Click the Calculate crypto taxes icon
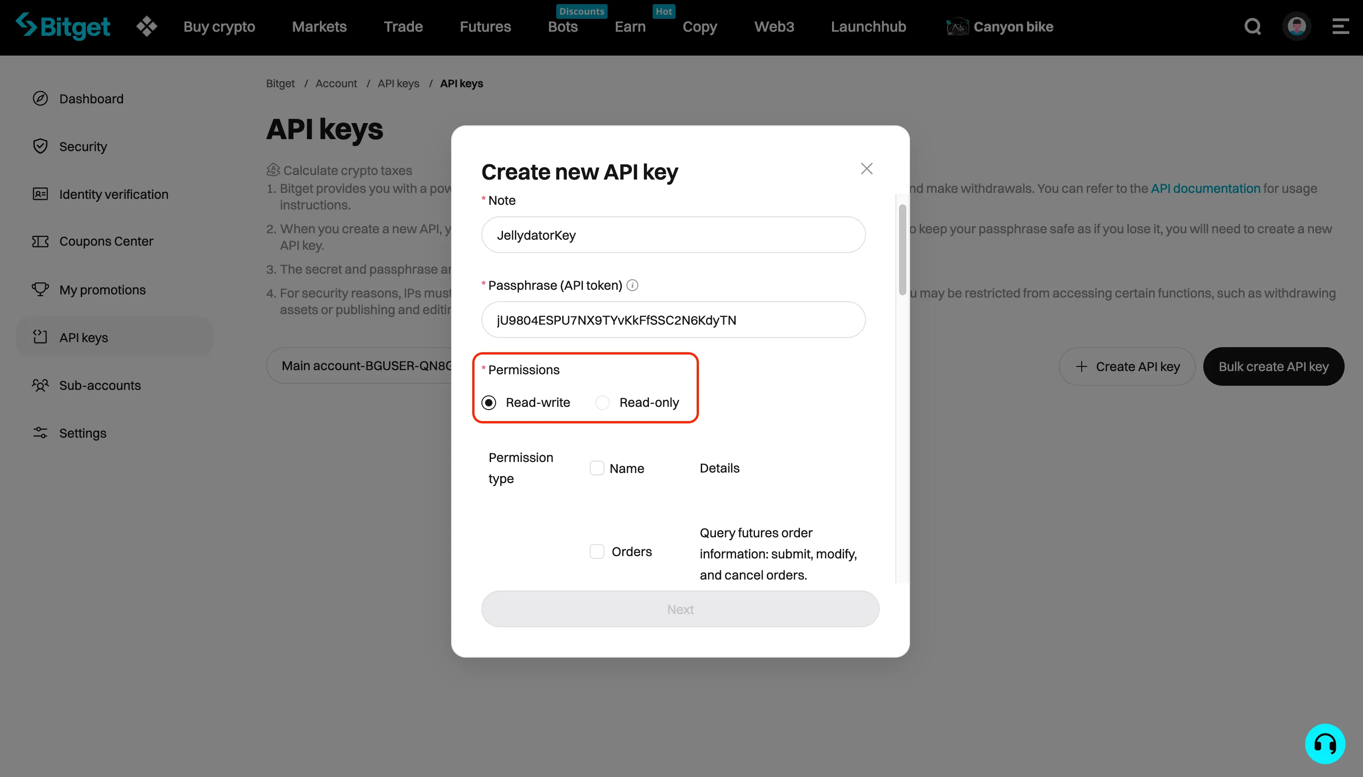Viewport: 1363px width, 777px height. pyautogui.click(x=273, y=170)
